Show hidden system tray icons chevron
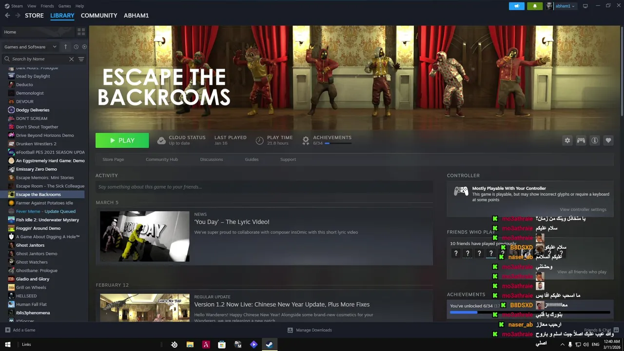This screenshot has height=351, width=624. tap(562, 345)
